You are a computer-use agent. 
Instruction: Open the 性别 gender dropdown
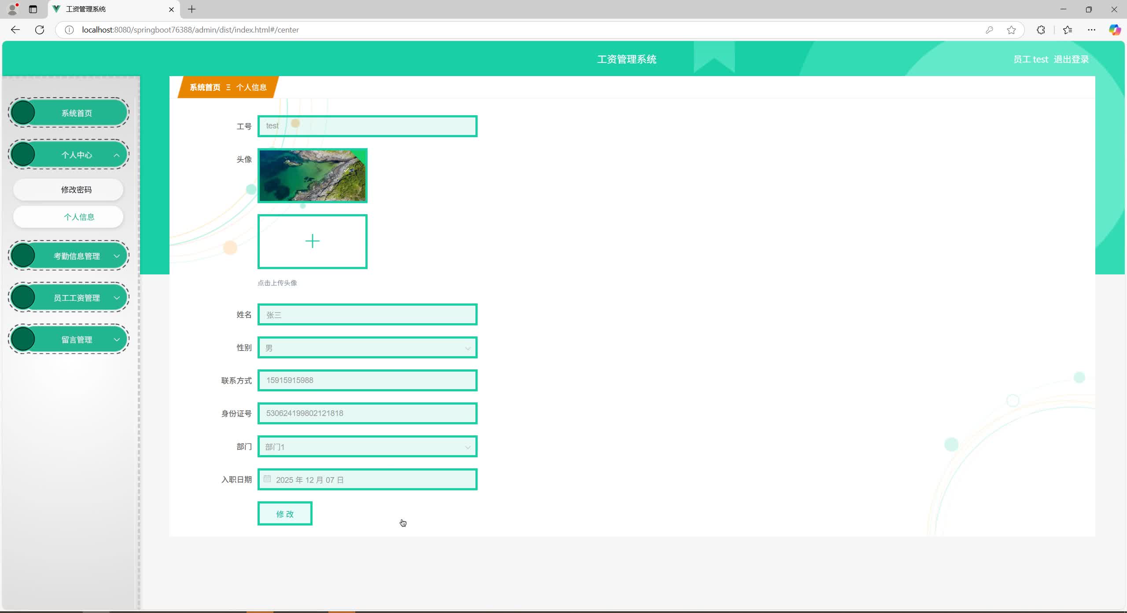coord(367,348)
